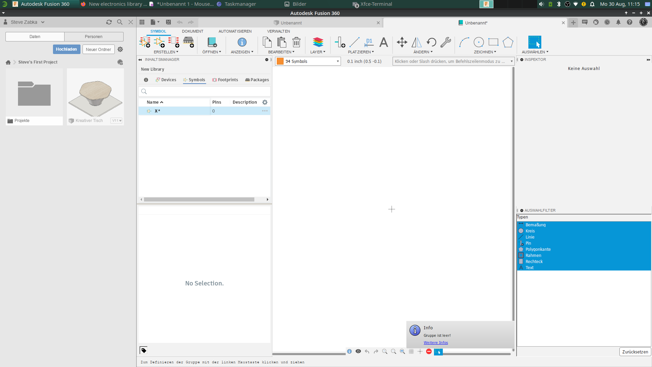Expand the ERSTELLEN menu arrow
The width and height of the screenshot is (652, 367).
coord(177,52)
